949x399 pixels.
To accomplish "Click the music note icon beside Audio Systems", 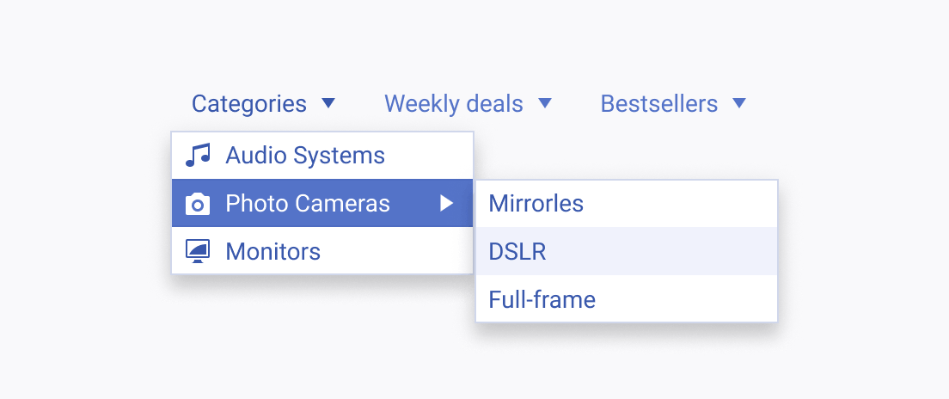I will 198,155.
